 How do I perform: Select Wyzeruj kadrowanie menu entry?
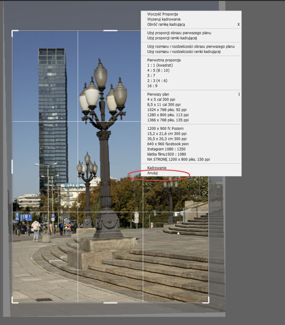click(164, 19)
